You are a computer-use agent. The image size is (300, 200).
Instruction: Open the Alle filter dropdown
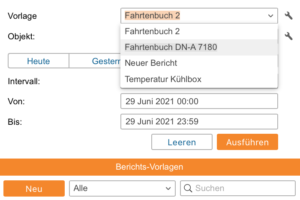(122, 188)
